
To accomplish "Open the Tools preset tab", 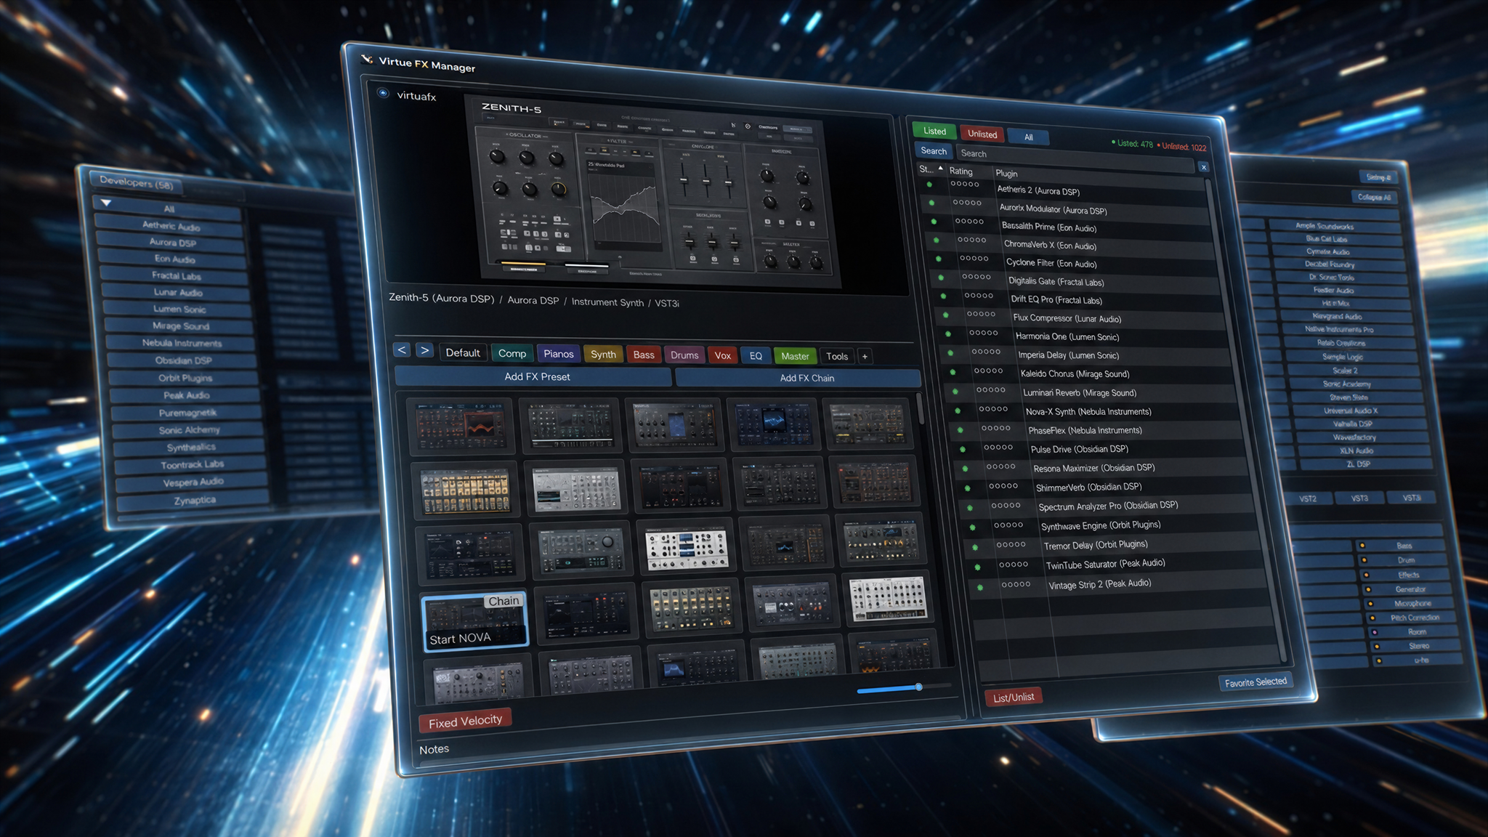I will 837,356.
